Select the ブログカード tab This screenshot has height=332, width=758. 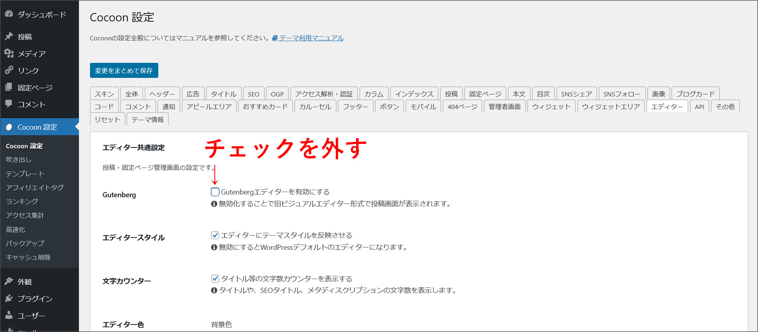[696, 94]
